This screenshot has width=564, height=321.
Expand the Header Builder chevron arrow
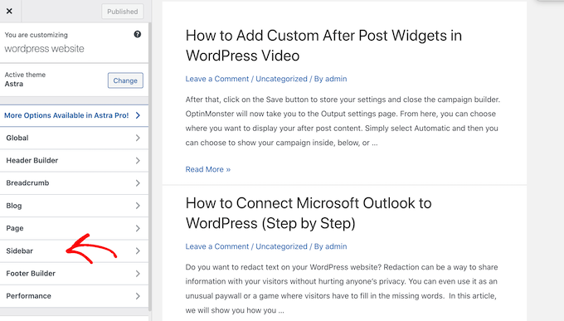pyautogui.click(x=138, y=161)
